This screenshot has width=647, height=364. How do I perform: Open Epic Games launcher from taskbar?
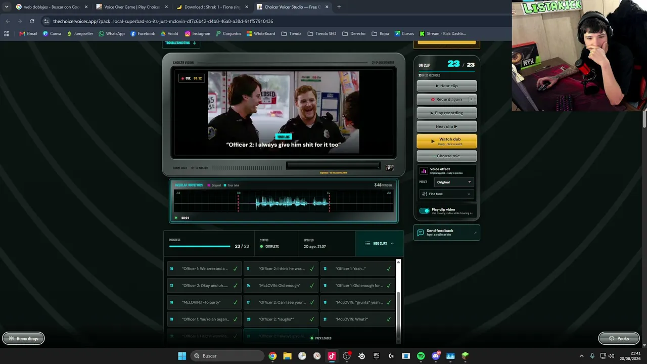coord(376,356)
